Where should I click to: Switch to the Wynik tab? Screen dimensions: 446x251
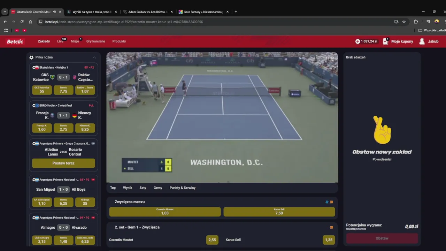128,188
